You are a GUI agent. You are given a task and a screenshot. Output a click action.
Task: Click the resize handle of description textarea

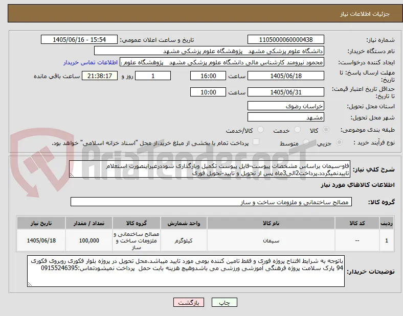[72, 175]
